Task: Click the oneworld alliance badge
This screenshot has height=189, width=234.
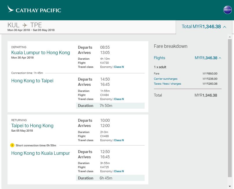Action: pos(227,10)
